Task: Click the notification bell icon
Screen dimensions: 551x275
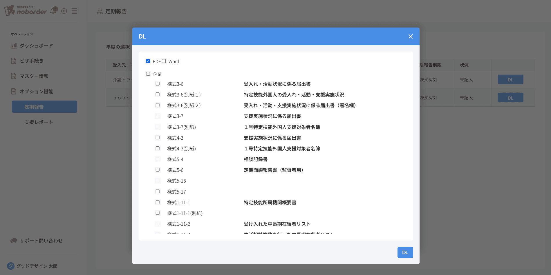Action: (x=53, y=11)
